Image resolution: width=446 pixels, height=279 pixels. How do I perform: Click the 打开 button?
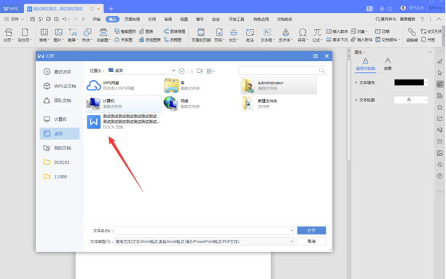tap(311, 230)
